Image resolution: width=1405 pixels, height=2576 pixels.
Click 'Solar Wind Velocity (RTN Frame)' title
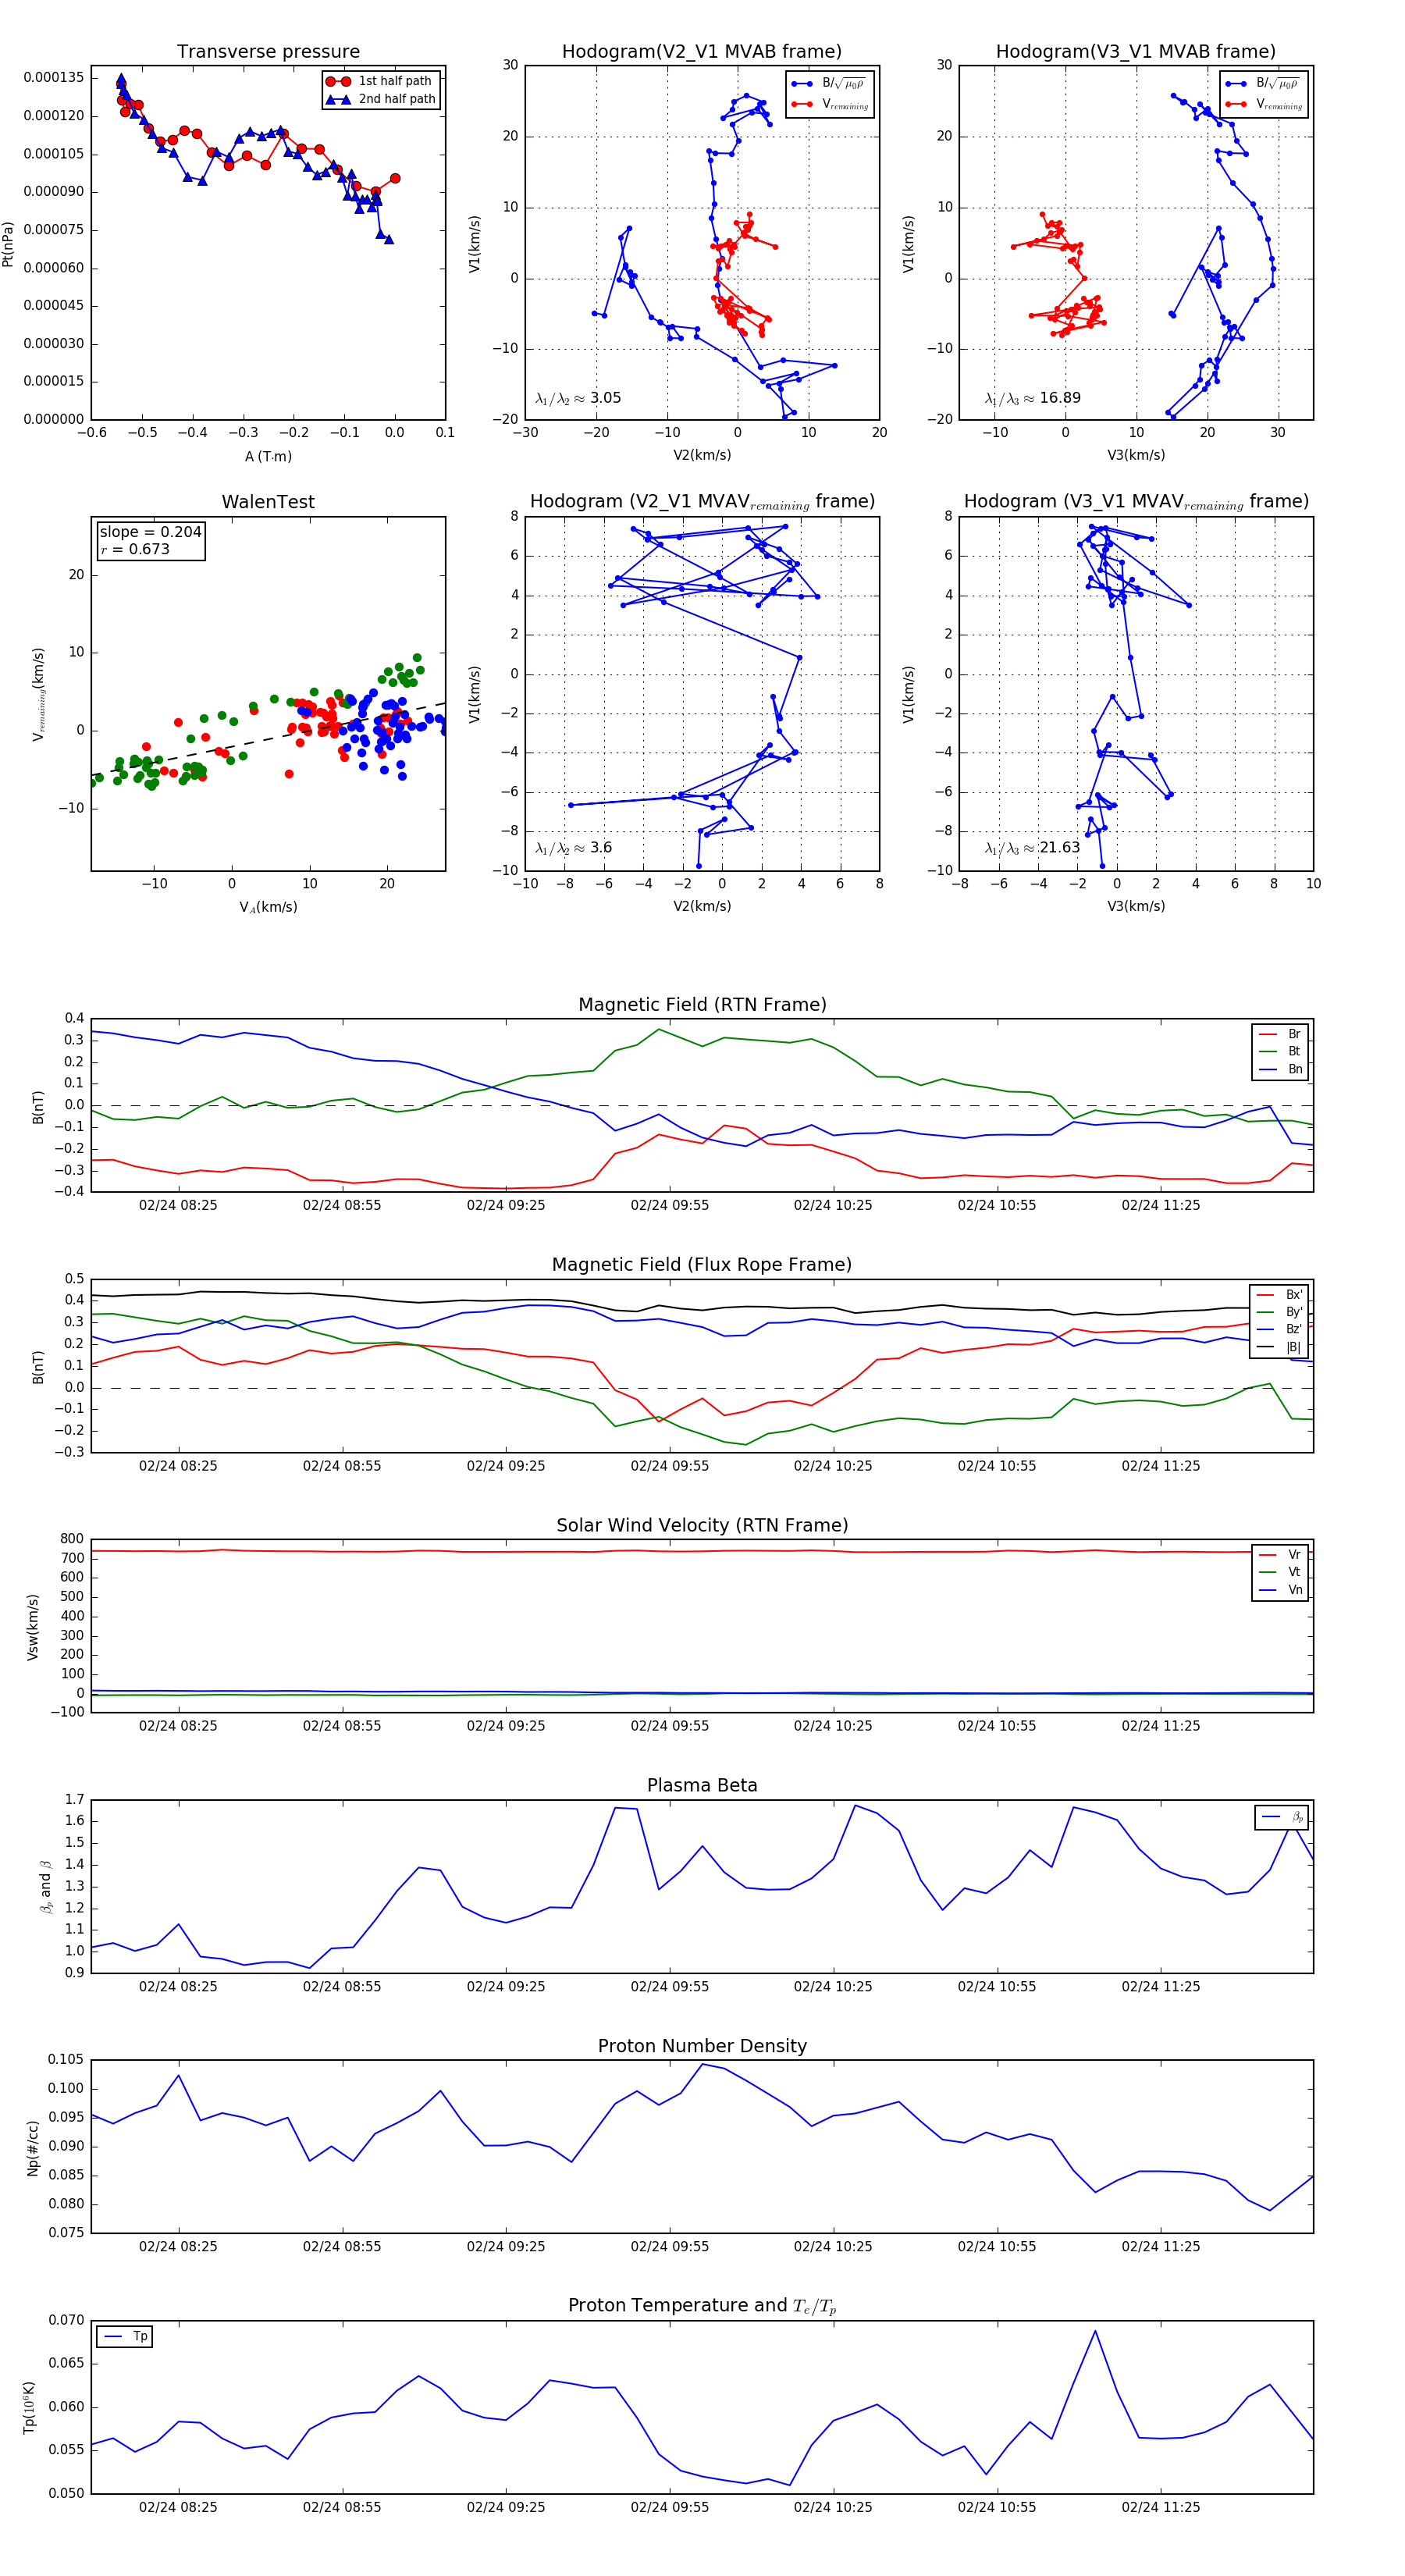tap(702, 1526)
